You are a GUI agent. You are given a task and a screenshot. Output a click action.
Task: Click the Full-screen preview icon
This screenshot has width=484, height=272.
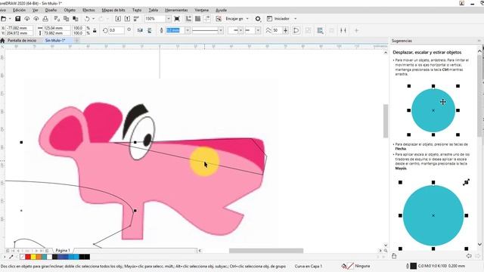pos(177,19)
